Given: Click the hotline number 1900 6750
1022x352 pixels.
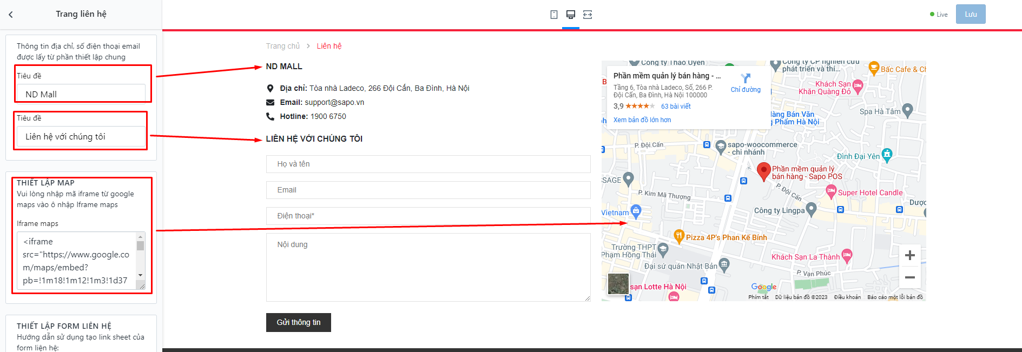Looking at the screenshot, I should pyautogui.click(x=328, y=116).
